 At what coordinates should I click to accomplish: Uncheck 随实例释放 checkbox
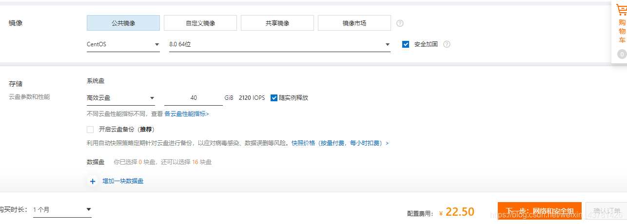pos(274,98)
